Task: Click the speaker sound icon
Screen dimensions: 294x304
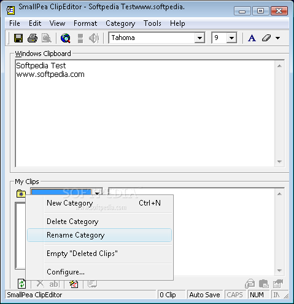Action: click(94, 38)
